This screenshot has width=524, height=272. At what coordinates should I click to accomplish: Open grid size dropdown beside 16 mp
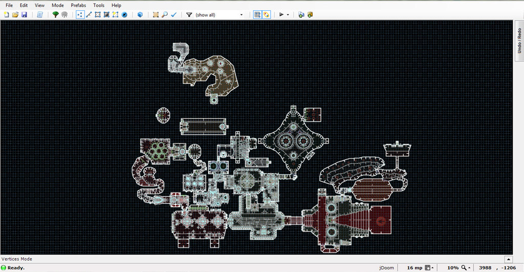pyautogui.click(x=432, y=268)
